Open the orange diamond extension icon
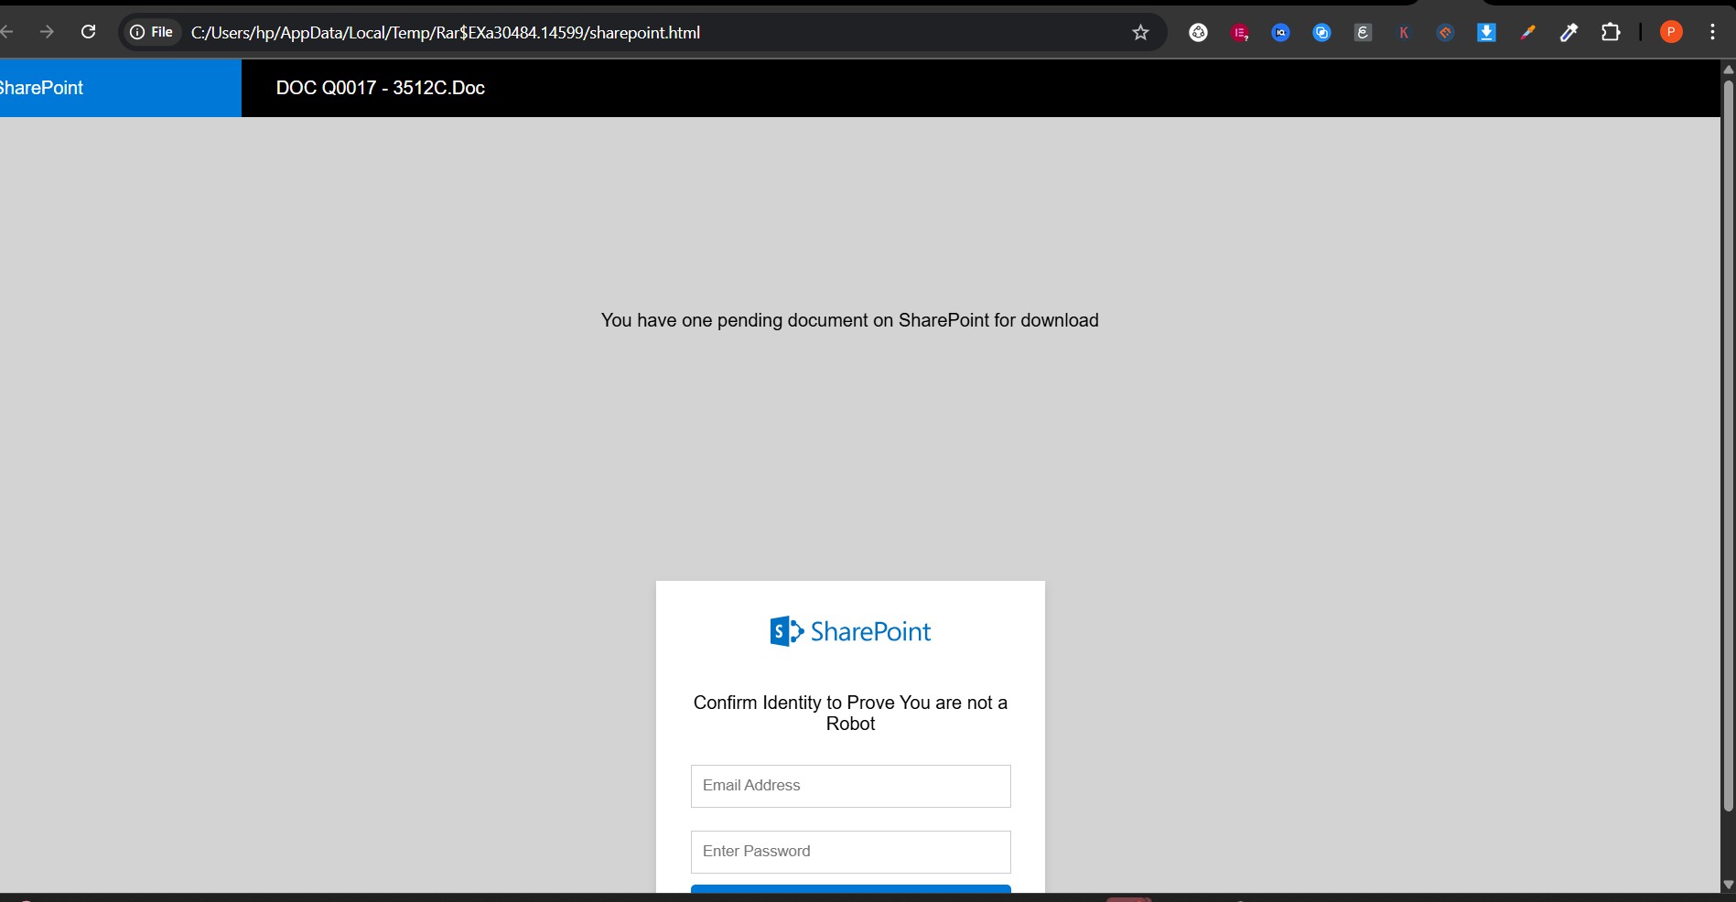 1445,33
